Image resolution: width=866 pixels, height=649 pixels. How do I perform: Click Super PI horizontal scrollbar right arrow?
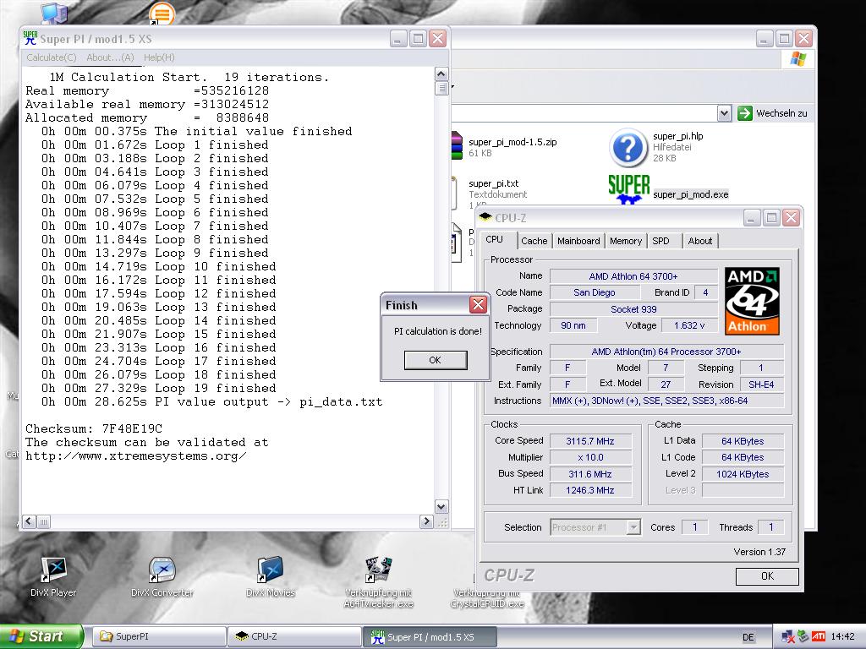tap(426, 521)
